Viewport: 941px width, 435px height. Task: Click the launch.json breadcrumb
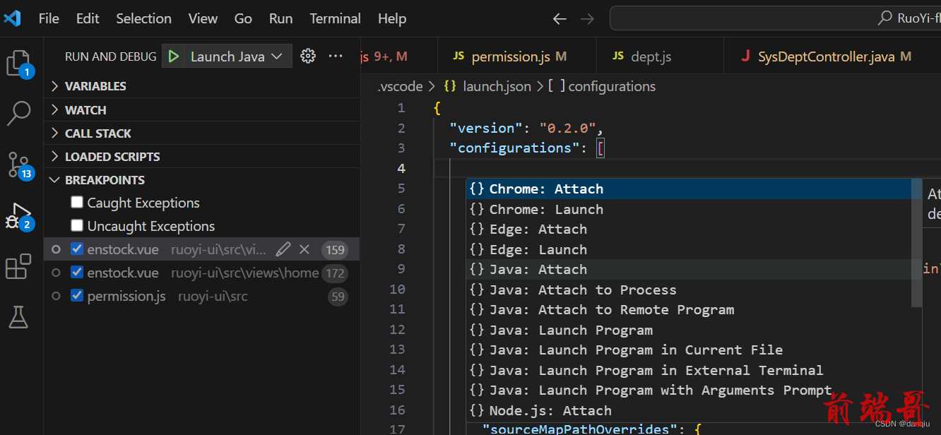click(497, 87)
